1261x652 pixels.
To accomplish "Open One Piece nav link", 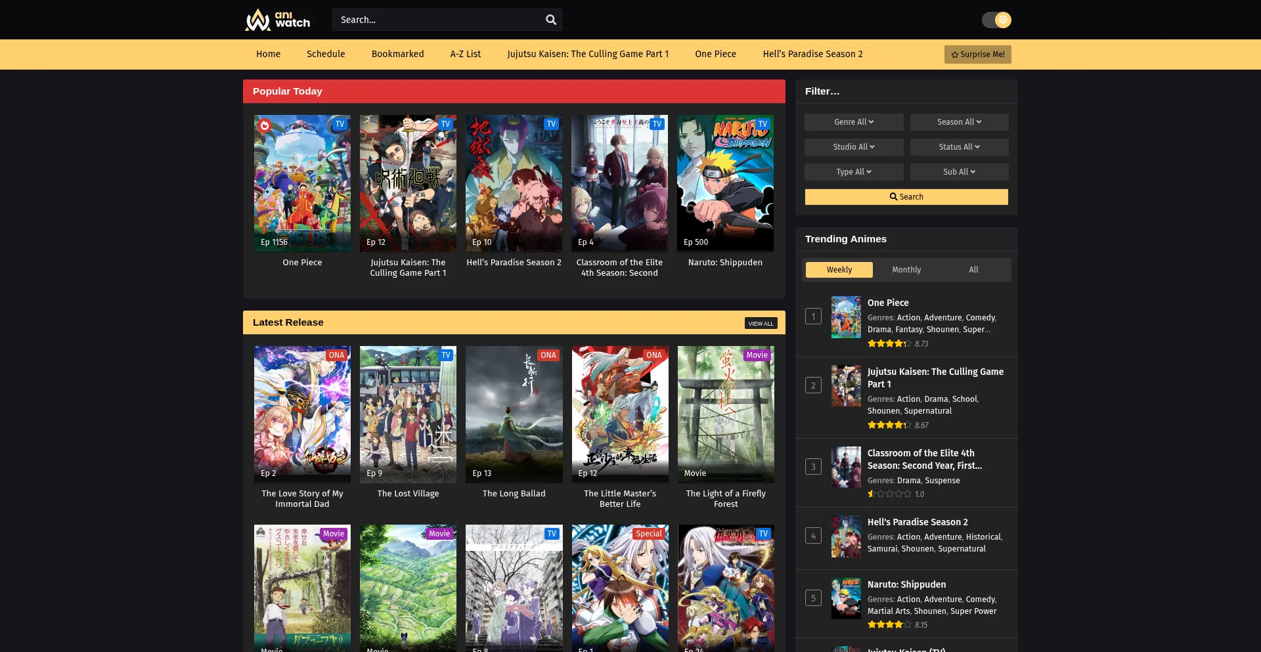I will (715, 54).
